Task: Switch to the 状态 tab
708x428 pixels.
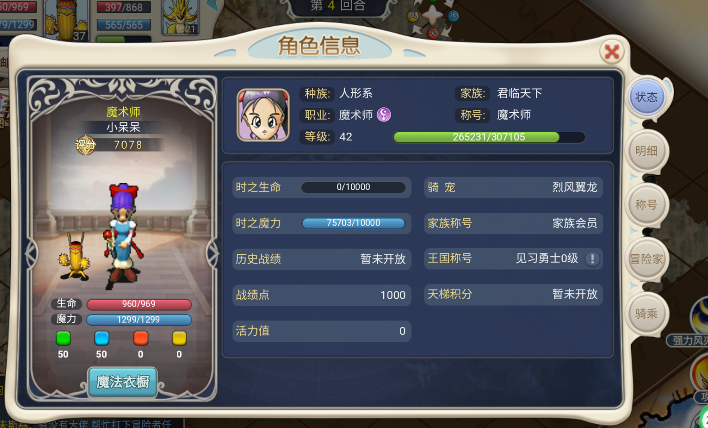Action: (x=646, y=97)
